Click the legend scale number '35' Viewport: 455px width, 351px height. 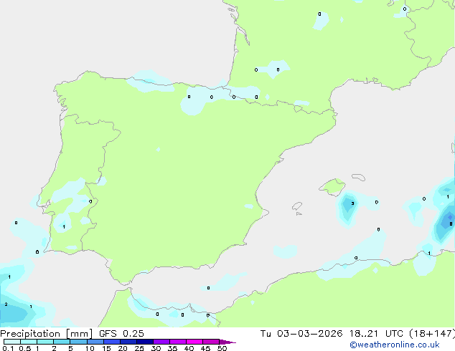tap(172, 348)
